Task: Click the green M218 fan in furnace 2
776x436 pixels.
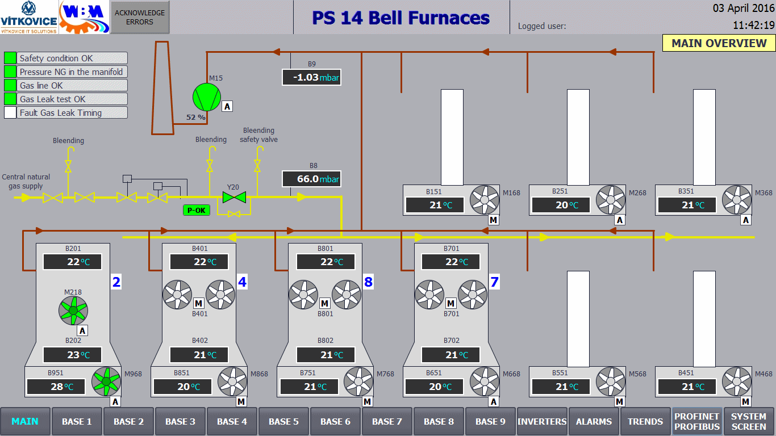Action: [73, 311]
